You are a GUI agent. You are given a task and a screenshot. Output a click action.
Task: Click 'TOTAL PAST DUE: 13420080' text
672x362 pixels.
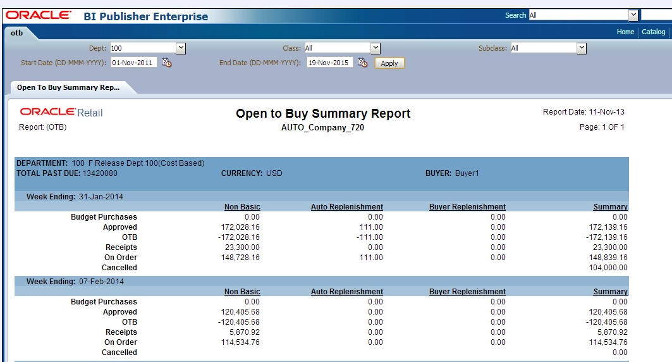point(67,173)
